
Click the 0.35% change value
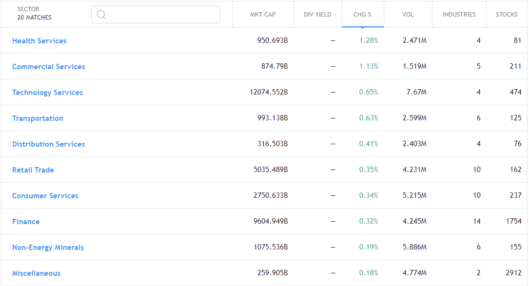click(369, 169)
